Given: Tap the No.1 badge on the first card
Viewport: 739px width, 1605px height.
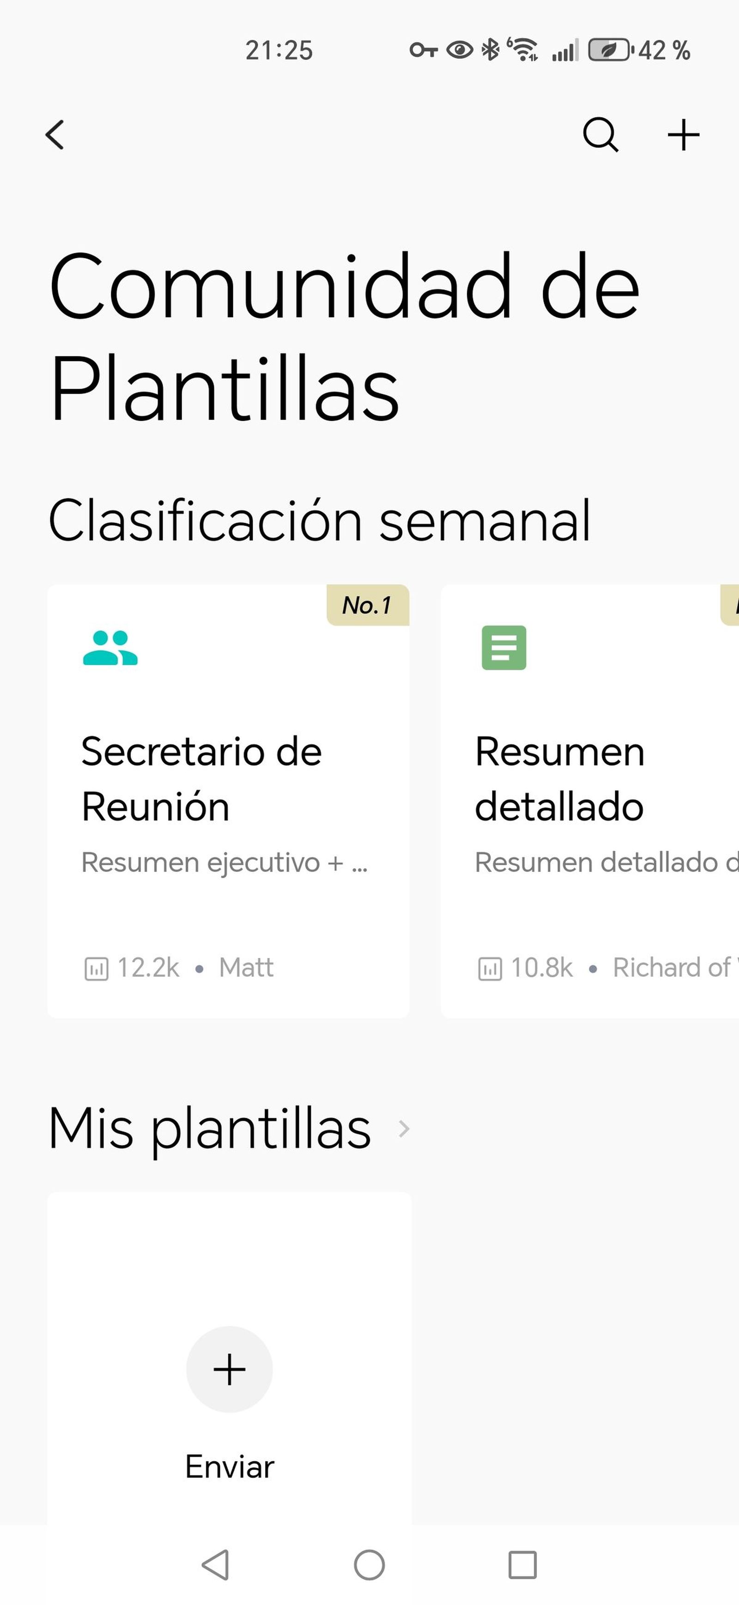Looking at the screenshot, I should point(367,605).
